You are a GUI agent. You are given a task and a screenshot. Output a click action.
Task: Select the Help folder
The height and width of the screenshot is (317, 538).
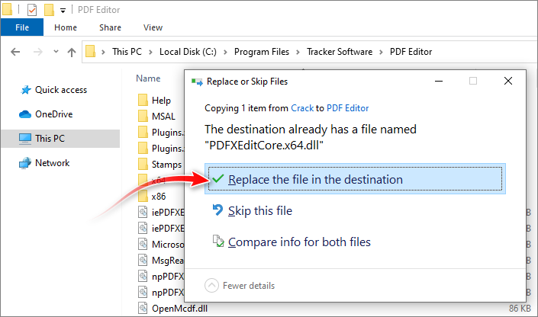pos(161,101)
